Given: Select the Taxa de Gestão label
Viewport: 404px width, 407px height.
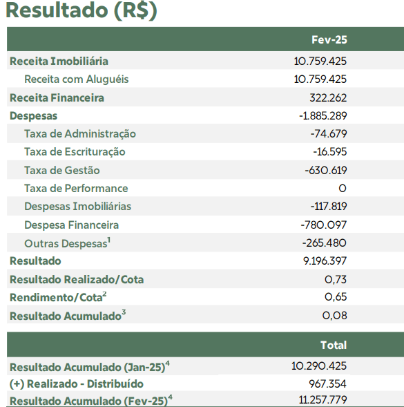Looking at the screenshot, I should pos(62,170).
